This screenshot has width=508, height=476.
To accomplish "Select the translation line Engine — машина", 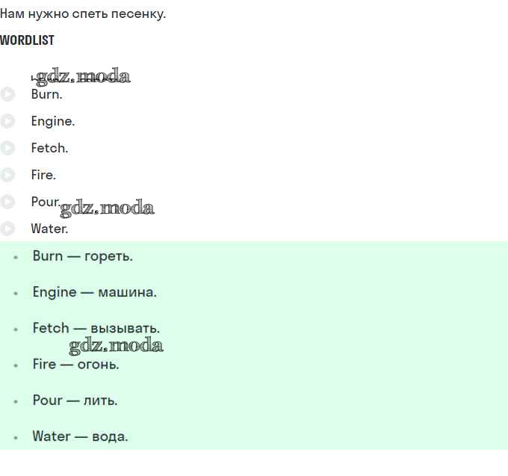I will [x=95, y=292].
